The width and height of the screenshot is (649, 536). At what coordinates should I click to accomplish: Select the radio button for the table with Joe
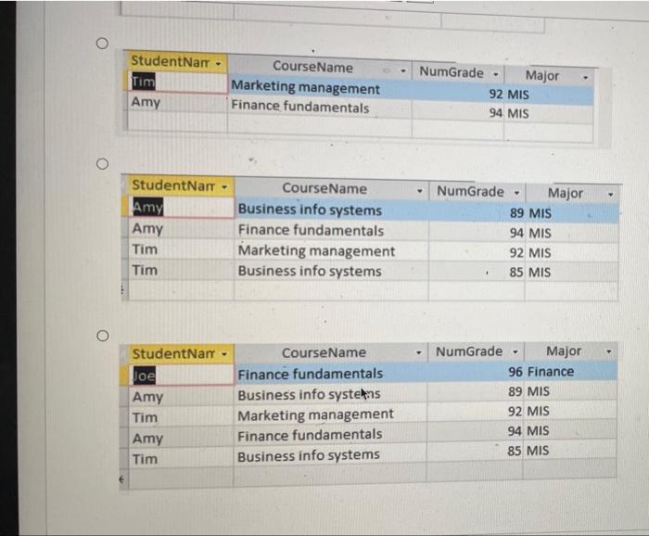coord(103,336)
